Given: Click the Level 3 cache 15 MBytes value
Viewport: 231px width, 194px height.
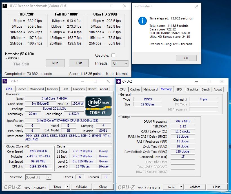Looking at the screenshot, I should [83, 166].
